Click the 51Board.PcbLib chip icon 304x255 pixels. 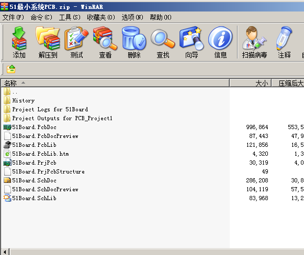[7, 145]
